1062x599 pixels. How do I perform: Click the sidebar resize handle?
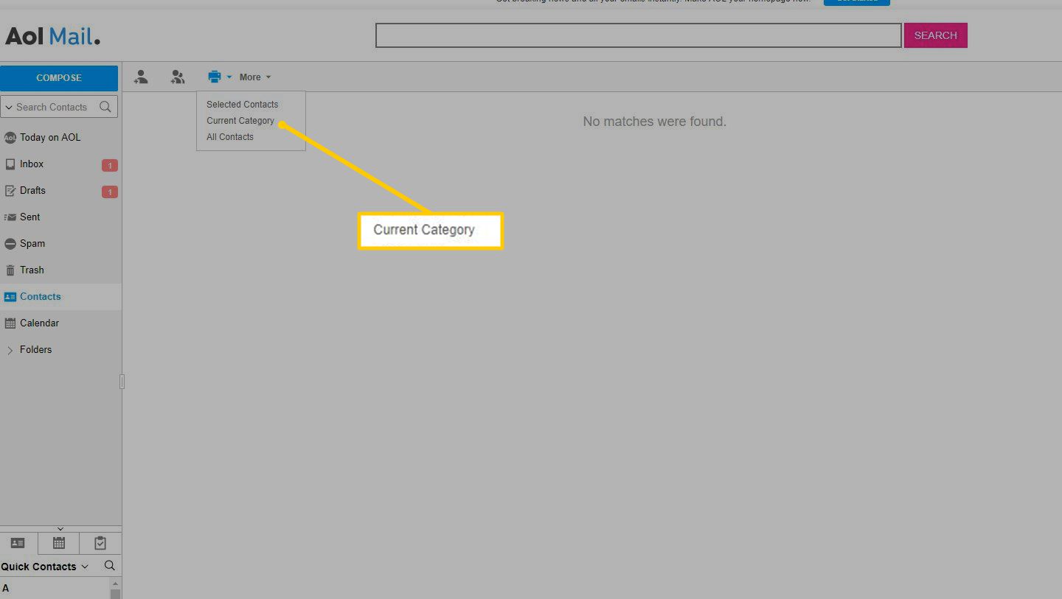122,382
